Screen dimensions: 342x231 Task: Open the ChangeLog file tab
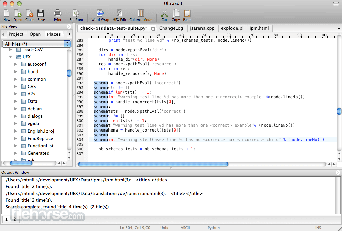[x=171, y=28]
